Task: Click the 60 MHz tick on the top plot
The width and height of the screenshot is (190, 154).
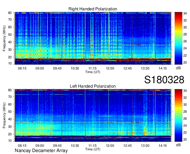Action: [10, 27]
